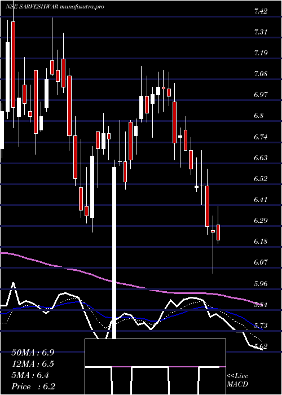Click the 6.29 price axis label
The height and width of the screenshot is (395, 282).
click(261, 221)
